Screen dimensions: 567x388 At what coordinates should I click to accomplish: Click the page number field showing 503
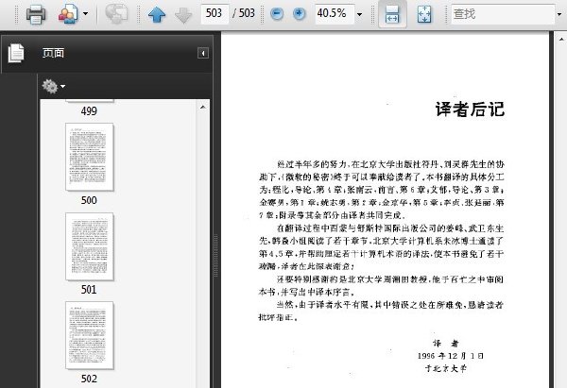click(x=215, y=14)
